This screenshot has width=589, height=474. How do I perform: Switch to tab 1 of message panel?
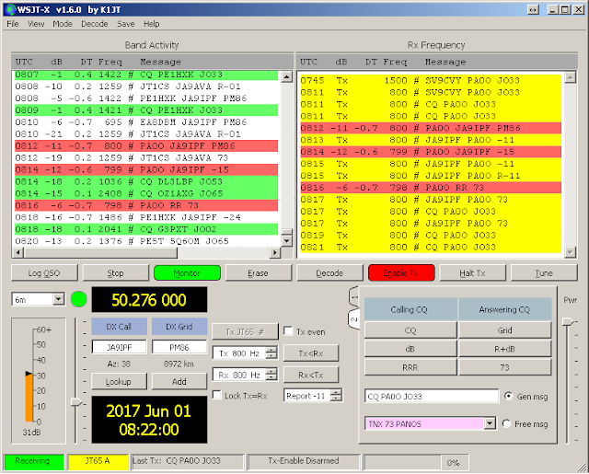pos(353,297)
